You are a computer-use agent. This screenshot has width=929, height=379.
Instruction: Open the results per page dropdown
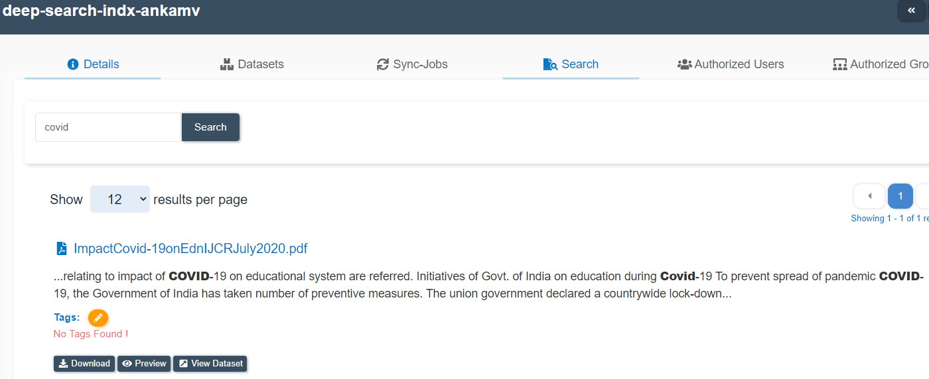pyautogui.click(x=120, y=199)
